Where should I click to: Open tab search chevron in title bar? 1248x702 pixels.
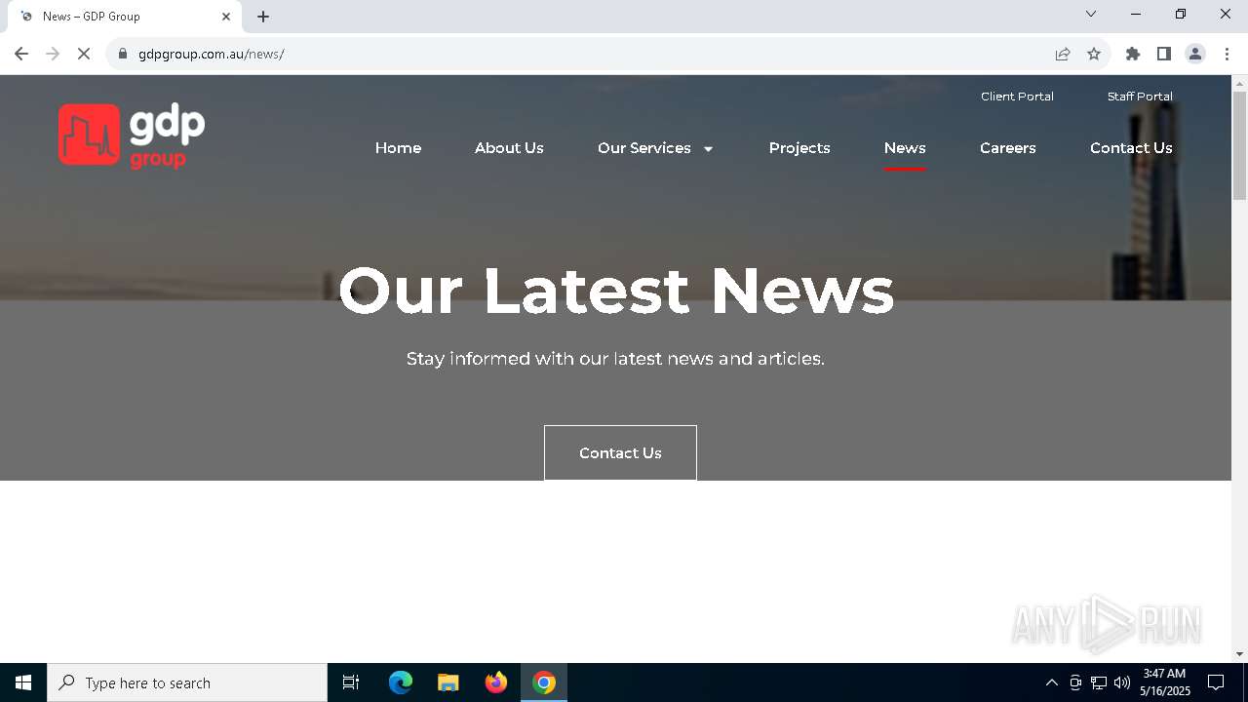(x=1091, y=14)
